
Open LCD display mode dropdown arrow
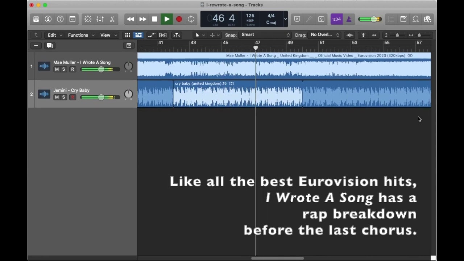point(286,19)
